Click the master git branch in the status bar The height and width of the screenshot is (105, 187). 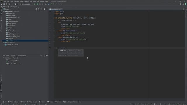(157, 104)
